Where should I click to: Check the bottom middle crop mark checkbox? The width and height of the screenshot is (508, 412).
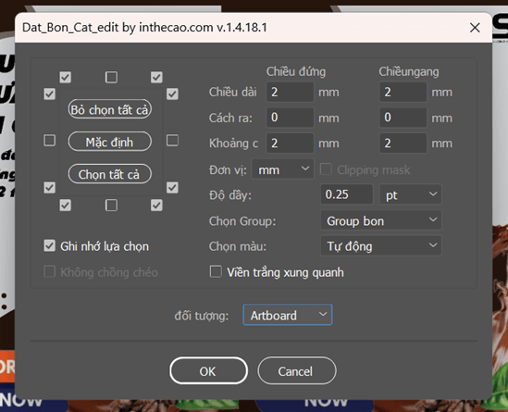click(111, 206)
